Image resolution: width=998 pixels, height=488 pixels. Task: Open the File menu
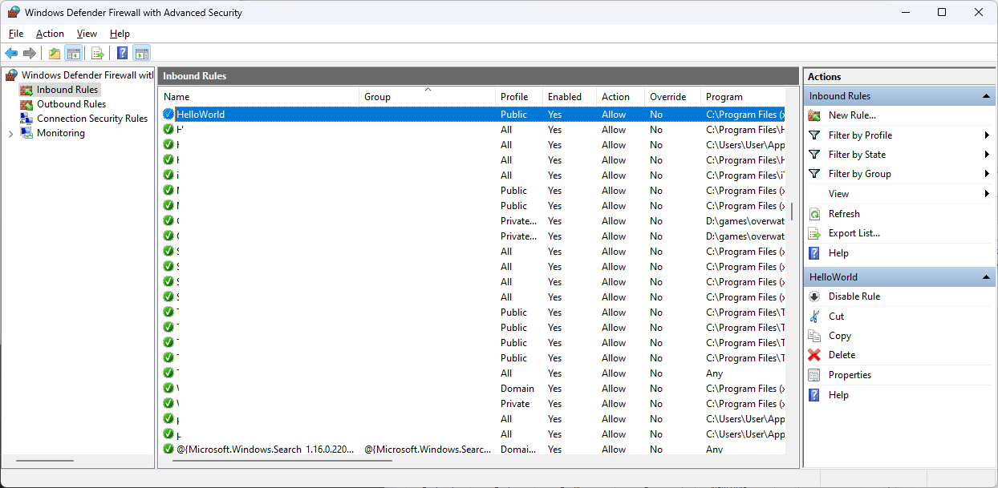pyautogui.click(x=16, y=34)
